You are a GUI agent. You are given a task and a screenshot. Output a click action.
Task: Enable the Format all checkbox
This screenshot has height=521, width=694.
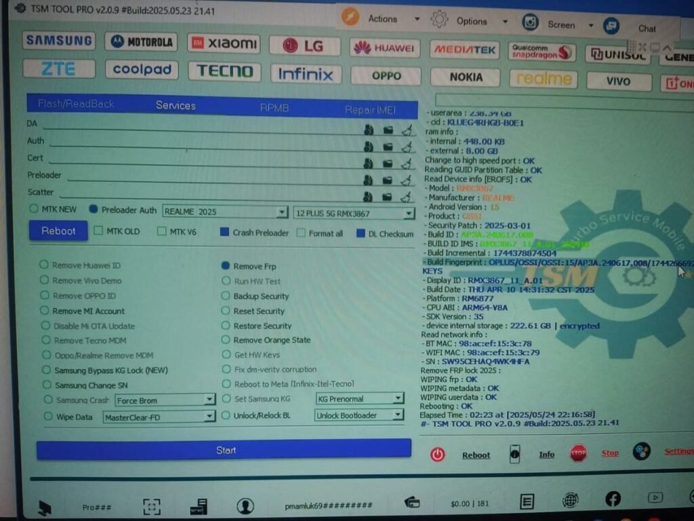(x=320, y=233)
